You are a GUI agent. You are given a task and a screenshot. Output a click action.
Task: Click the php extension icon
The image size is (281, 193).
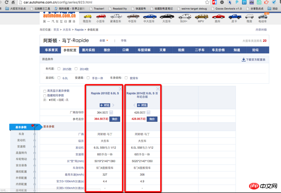click(251, 2)
